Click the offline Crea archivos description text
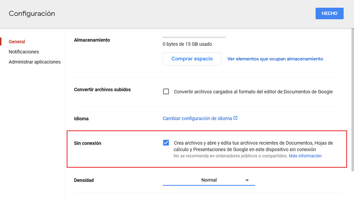Viewport: 354px width, 198px height. click(253, 146)
